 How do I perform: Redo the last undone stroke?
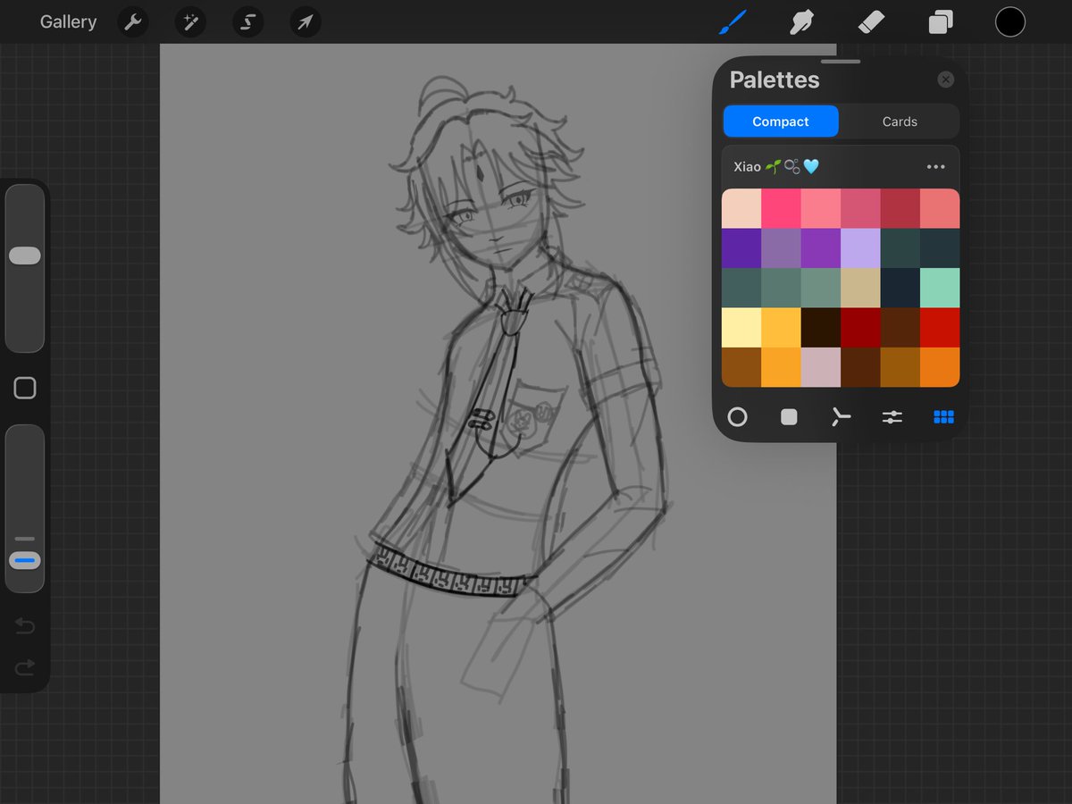[x=25, y=666]
